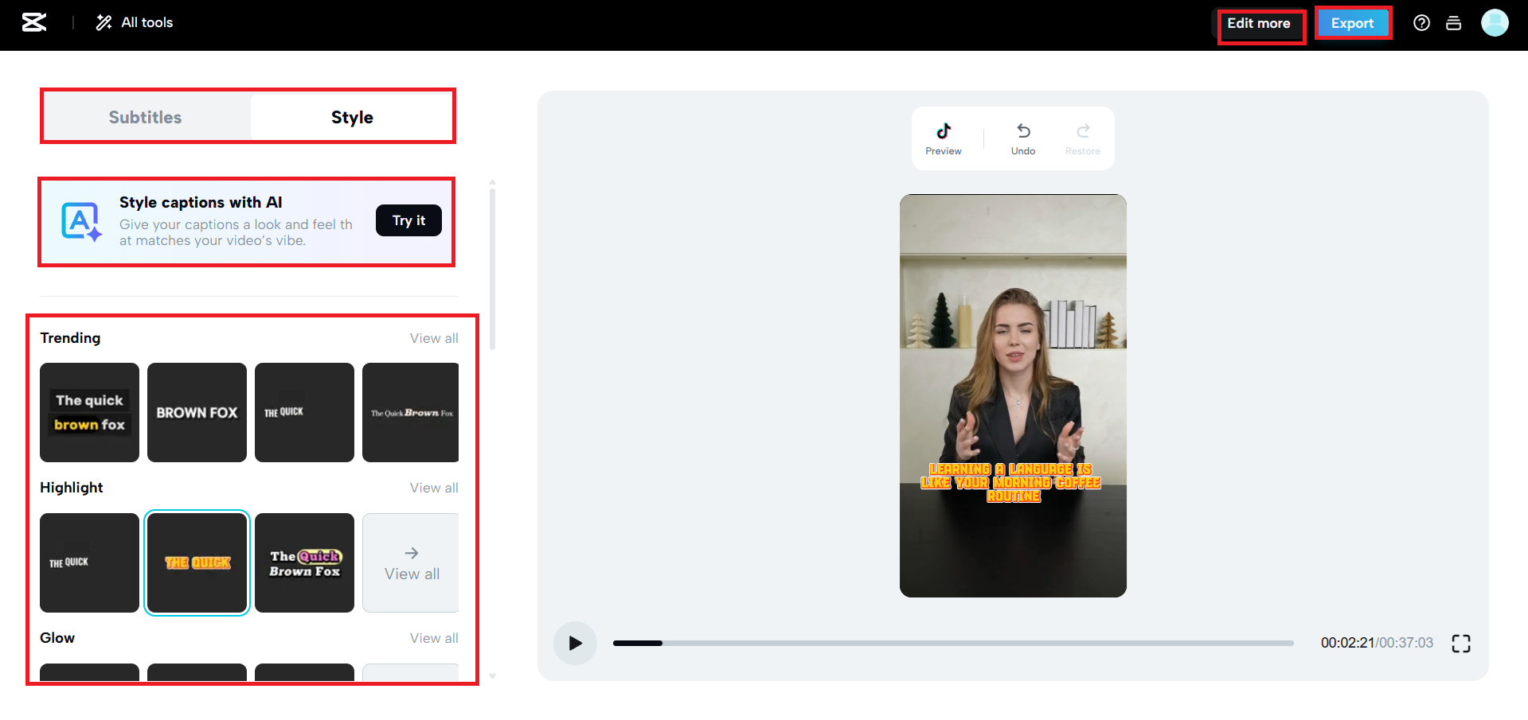The height and width of the screenshot is (720, 1528).
Task: Click the TikTok Preview icon
Action: tap(944, 138)
